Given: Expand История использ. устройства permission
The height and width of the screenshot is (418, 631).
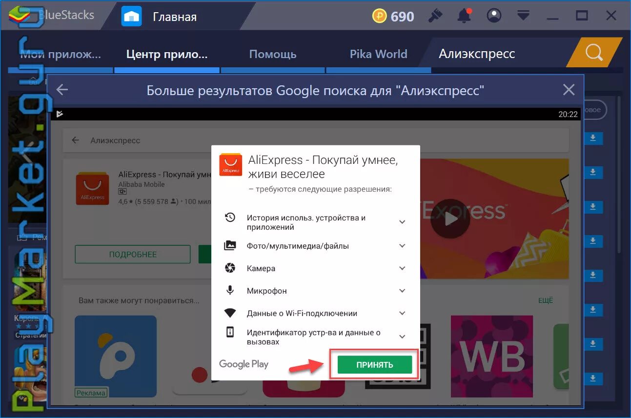Looking at the screenshot, I should coord(402,222).
